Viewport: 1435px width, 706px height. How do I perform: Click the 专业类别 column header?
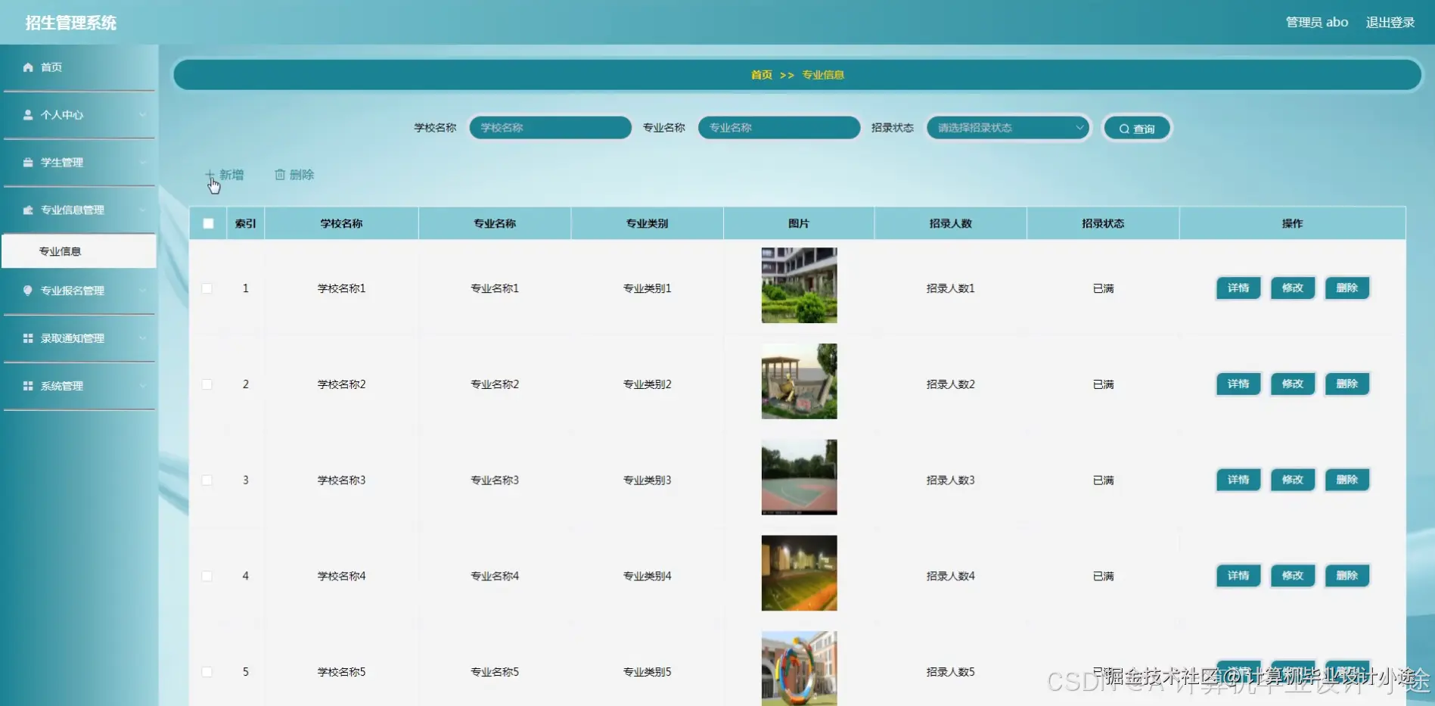[647, 223]
